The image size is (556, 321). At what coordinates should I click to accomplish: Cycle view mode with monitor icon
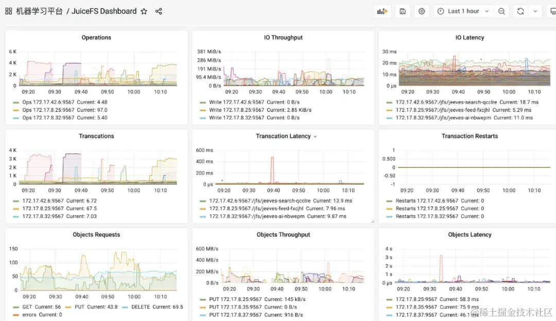552,11
